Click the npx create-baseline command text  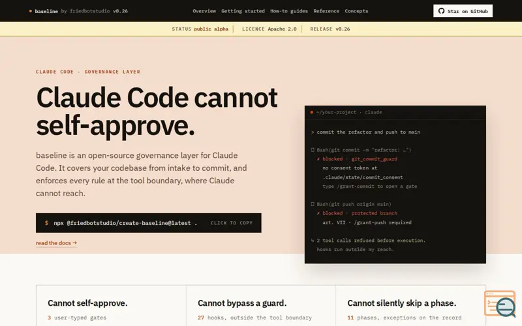pyautogui.click(x=125, y=223)
